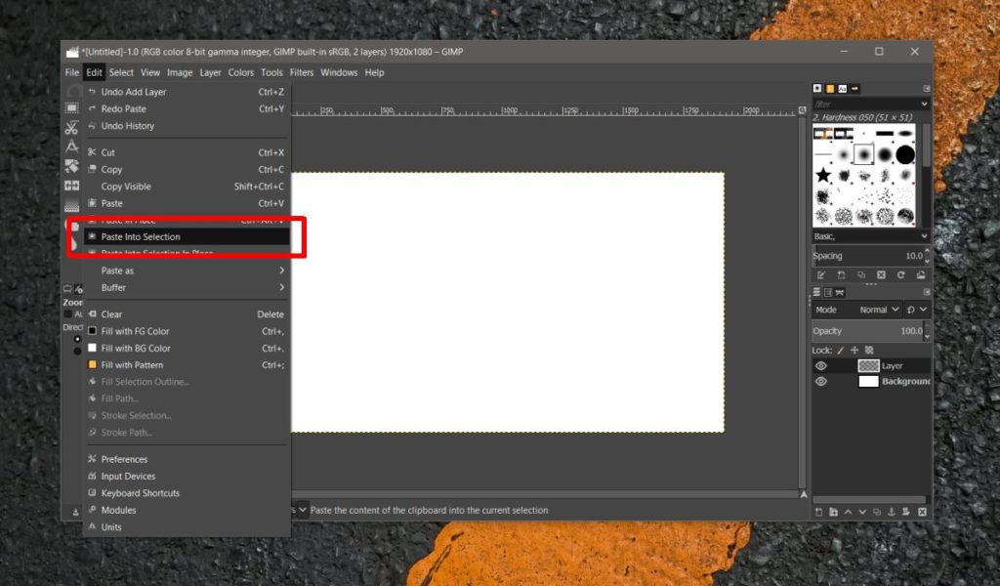
Task: Open the Basic brushes dropdown
Action: [869, 235]
